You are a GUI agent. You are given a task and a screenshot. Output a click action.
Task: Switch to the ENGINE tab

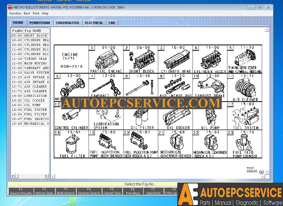18,23
